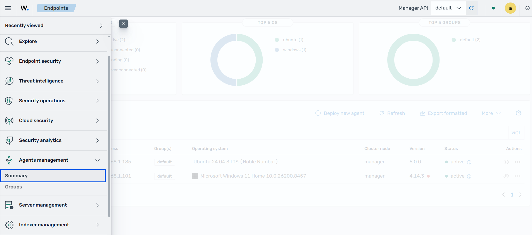Click Export formatted
The image size is (532, 235).
pos(443,113)
